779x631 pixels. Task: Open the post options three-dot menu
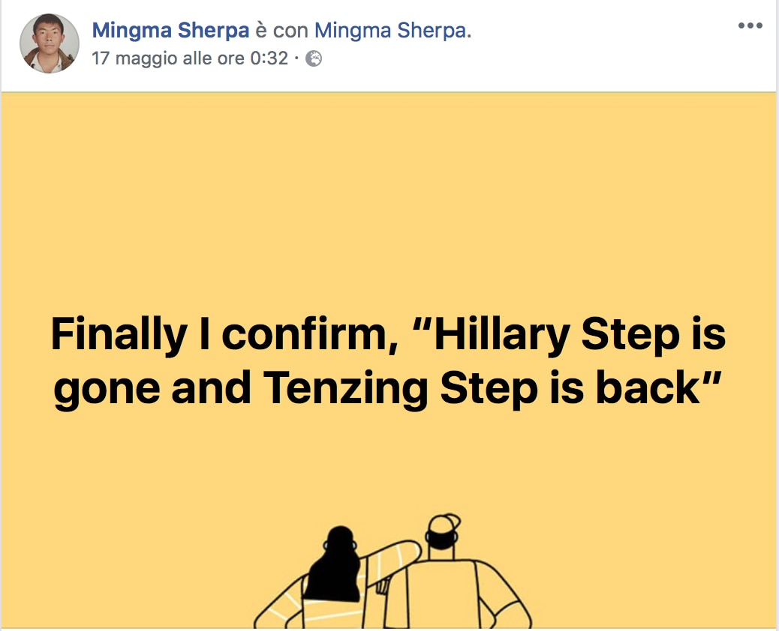point(750,25)
